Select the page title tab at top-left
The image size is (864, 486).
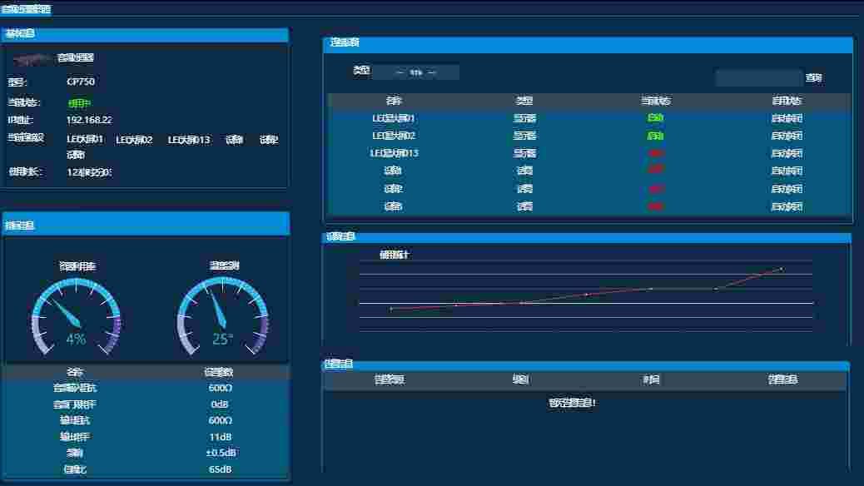[26, 9]
